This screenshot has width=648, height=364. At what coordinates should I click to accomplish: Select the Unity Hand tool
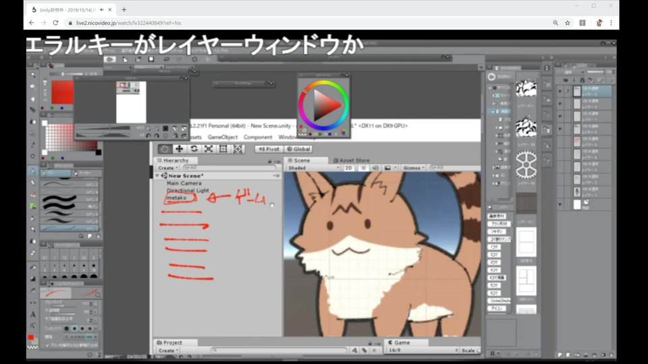tap(165, 149)
